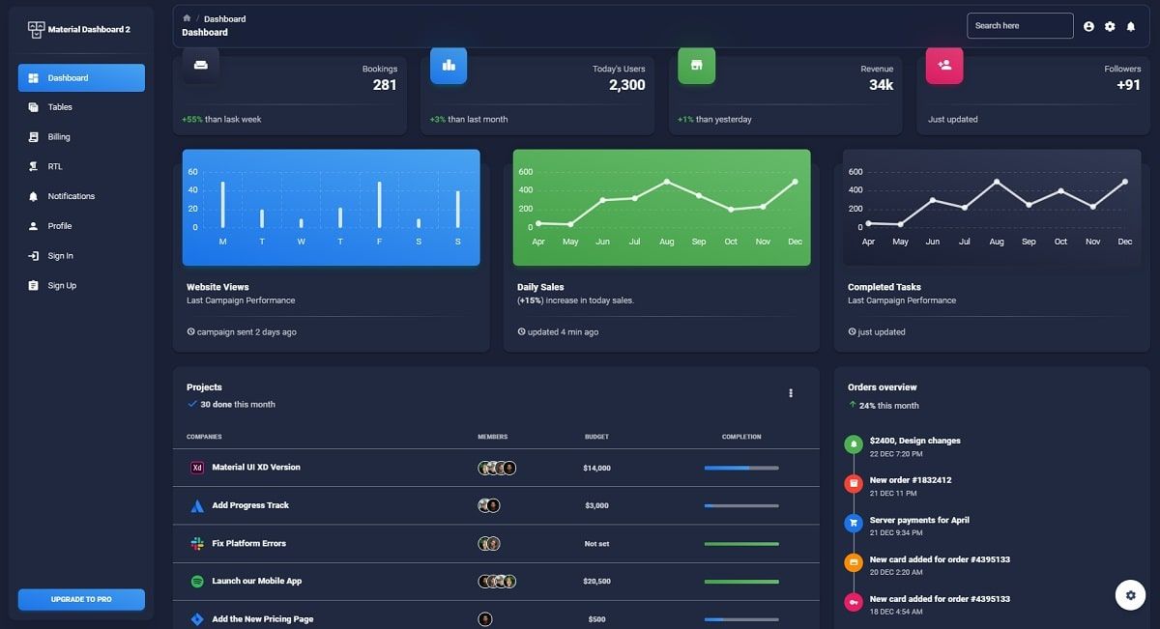Open the floating settings gear at bottom right
Viewport: 1160px width, 629px height.
[x=1130, y=595]
